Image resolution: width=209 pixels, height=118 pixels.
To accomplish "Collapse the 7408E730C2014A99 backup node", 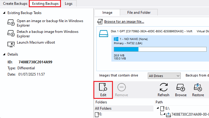I will coord(164,114).
